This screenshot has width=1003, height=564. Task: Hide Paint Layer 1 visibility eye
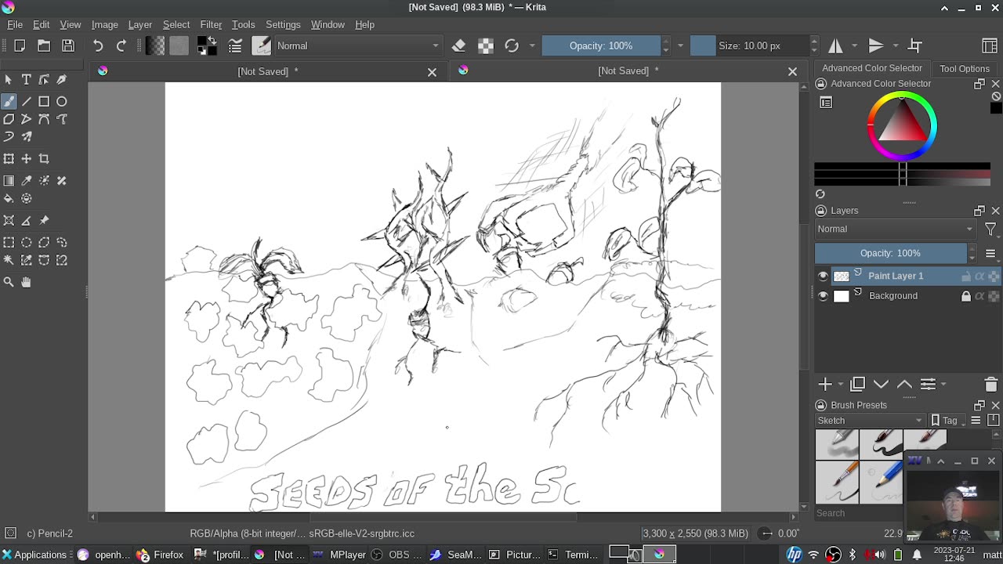pos(823,276)
